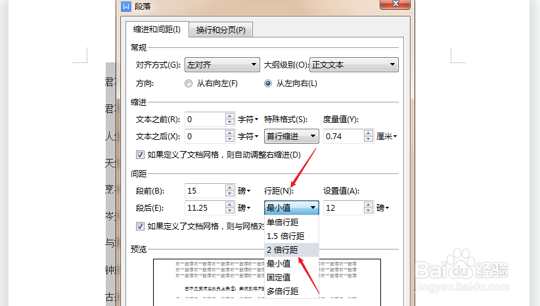Collapse the 行距 最小值 combo box
Image resolution: width=540 pixels, height=306 pixels.
click(292, 208)
